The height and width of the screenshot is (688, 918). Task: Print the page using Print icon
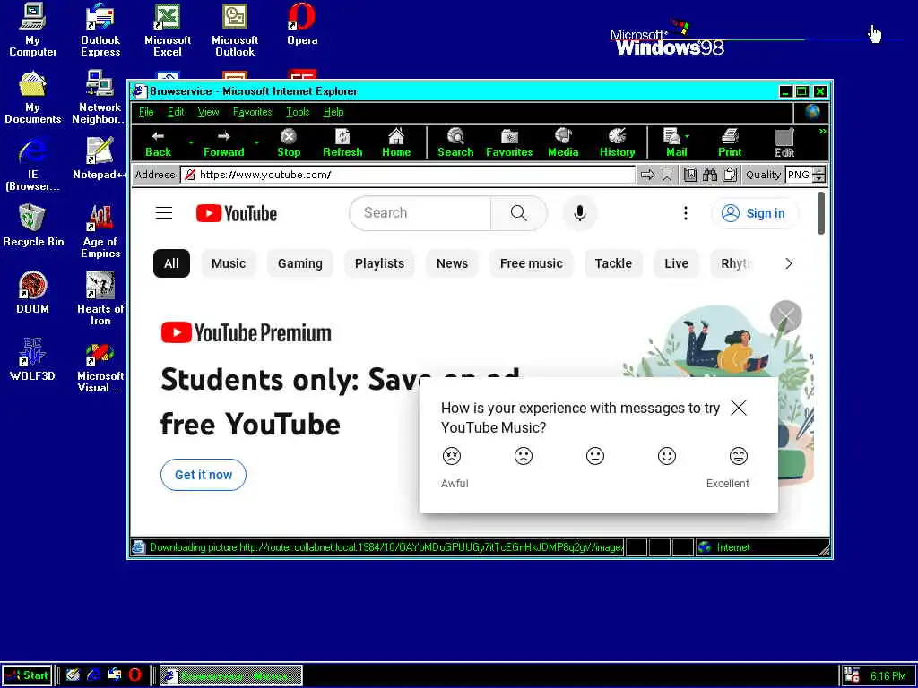730,143
